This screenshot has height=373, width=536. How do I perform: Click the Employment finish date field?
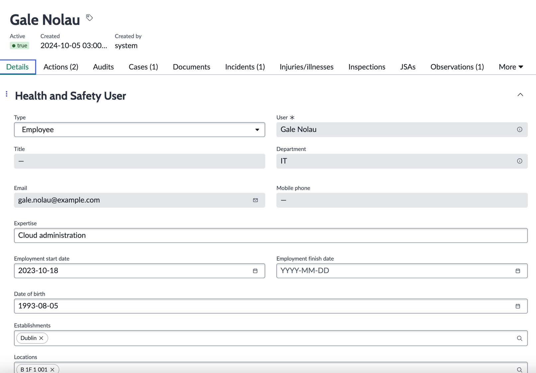(402, 271)
